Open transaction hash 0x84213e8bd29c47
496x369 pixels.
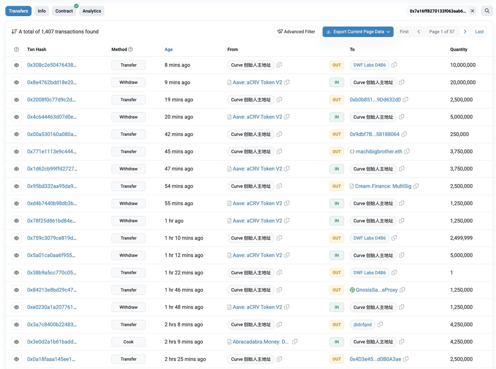pos(52,290)
